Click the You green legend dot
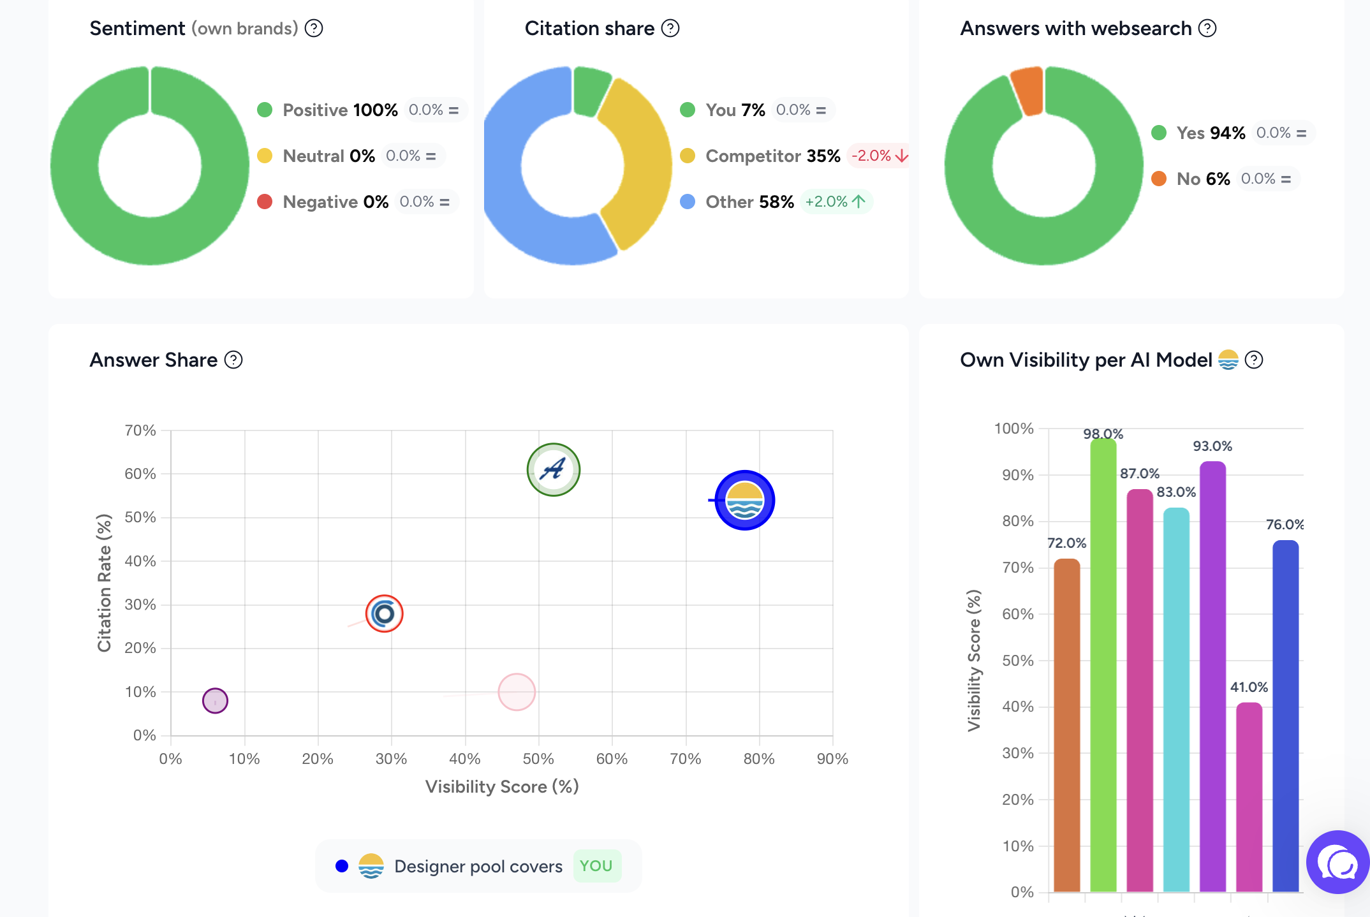 click(688, 110)
